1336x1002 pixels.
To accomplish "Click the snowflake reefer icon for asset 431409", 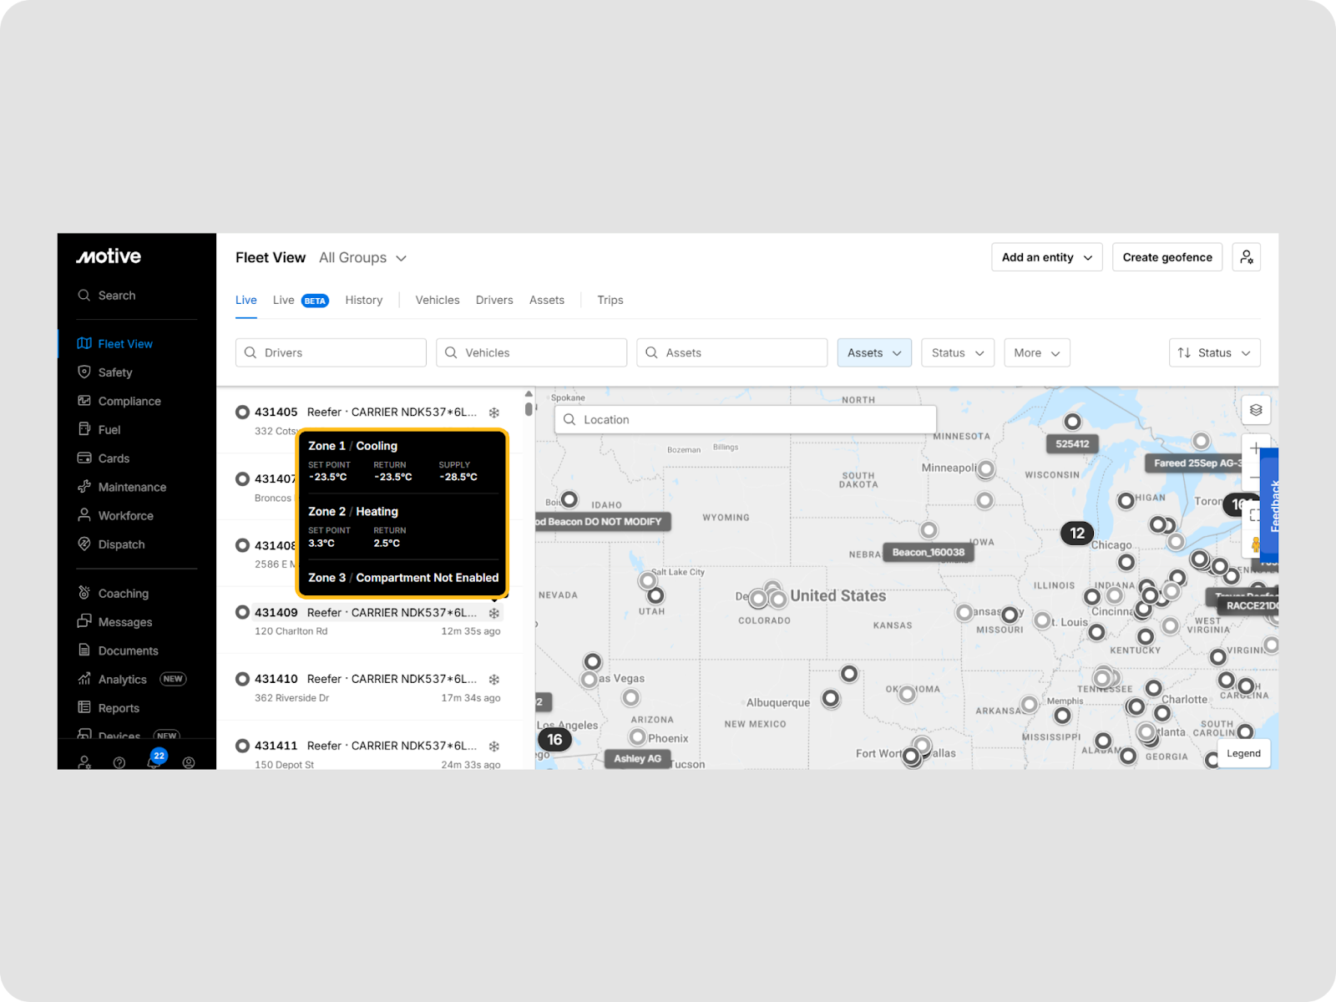I will (494, 613).
